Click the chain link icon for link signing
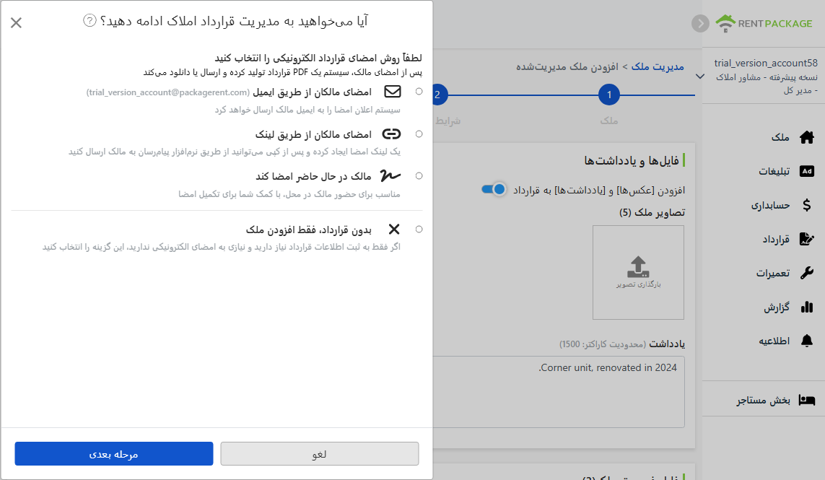Screen dimensions: 825x480 click(x=391, y=134)
